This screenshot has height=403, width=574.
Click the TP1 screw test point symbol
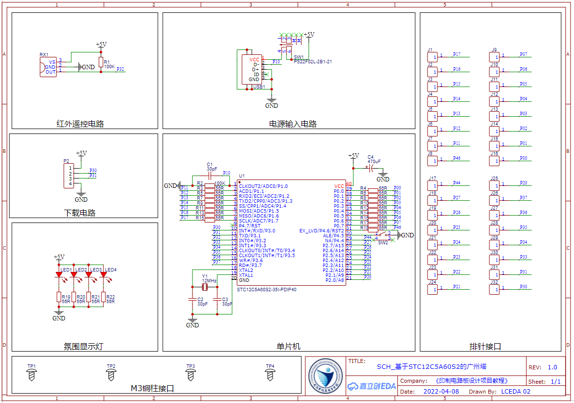point(32,375)
